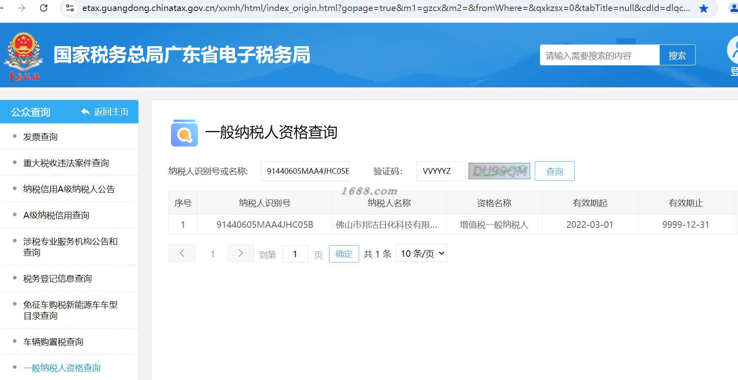
Task: Reload the page with refresh icon
Action: pyautogui.click(x=44, y=8)
